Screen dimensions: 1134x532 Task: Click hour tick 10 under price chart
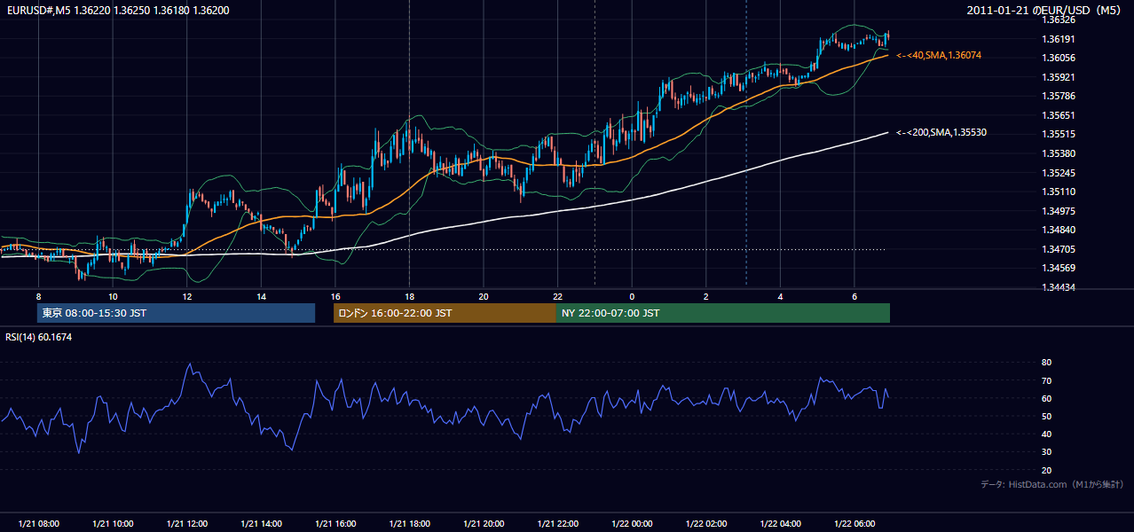[x=113, y=296]
